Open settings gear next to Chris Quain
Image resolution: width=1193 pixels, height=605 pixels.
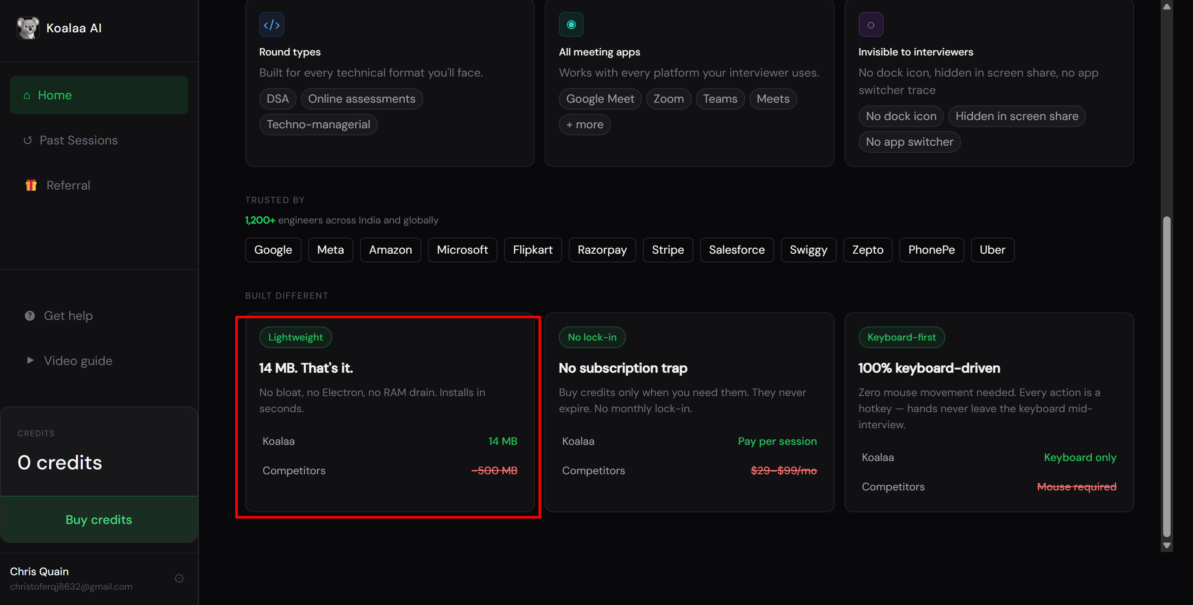179,578
